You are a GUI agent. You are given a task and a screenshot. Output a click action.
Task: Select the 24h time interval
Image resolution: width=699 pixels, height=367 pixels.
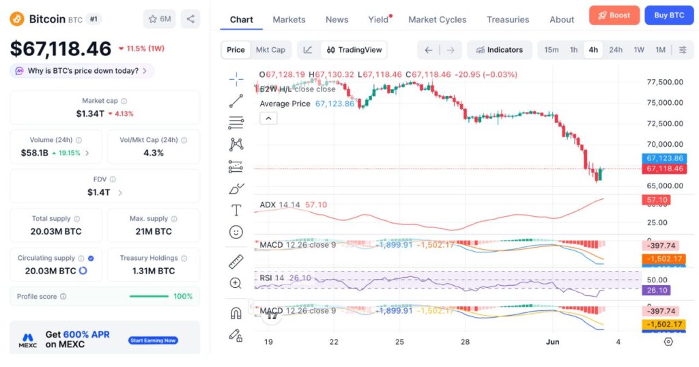click(616, 50)
